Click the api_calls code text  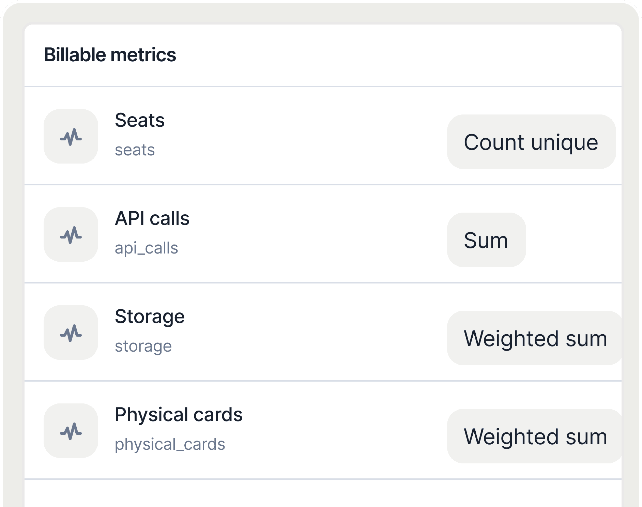click(147, 248)
